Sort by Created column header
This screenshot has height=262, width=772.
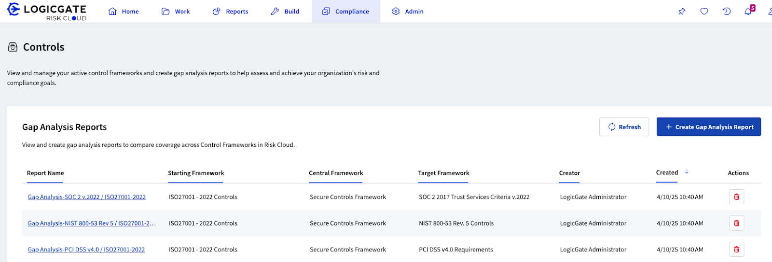coord(667,172)
